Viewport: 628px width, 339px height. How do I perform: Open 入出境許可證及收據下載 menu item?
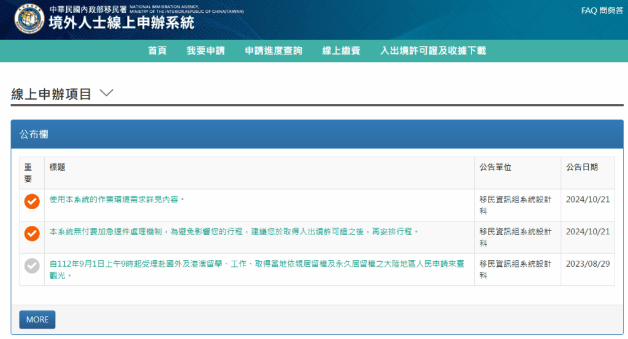click(432, 51)
